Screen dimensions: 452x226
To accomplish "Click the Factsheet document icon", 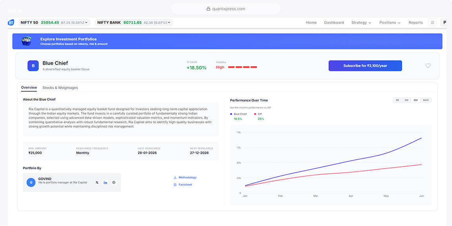I will [175, 184].
